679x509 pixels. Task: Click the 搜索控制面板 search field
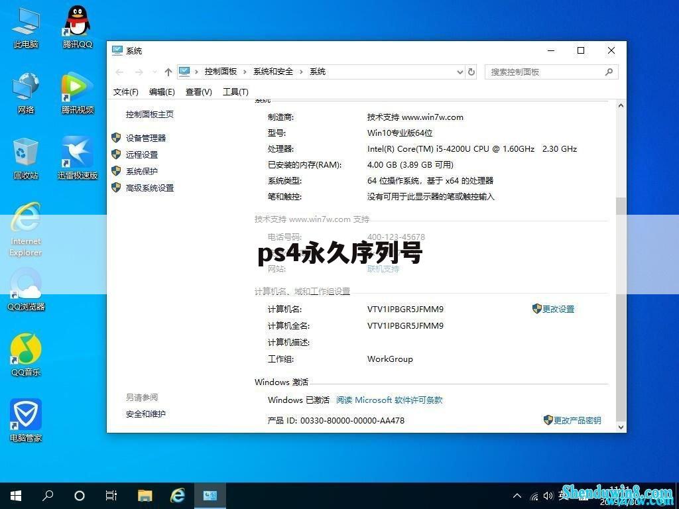click(551, 72)
